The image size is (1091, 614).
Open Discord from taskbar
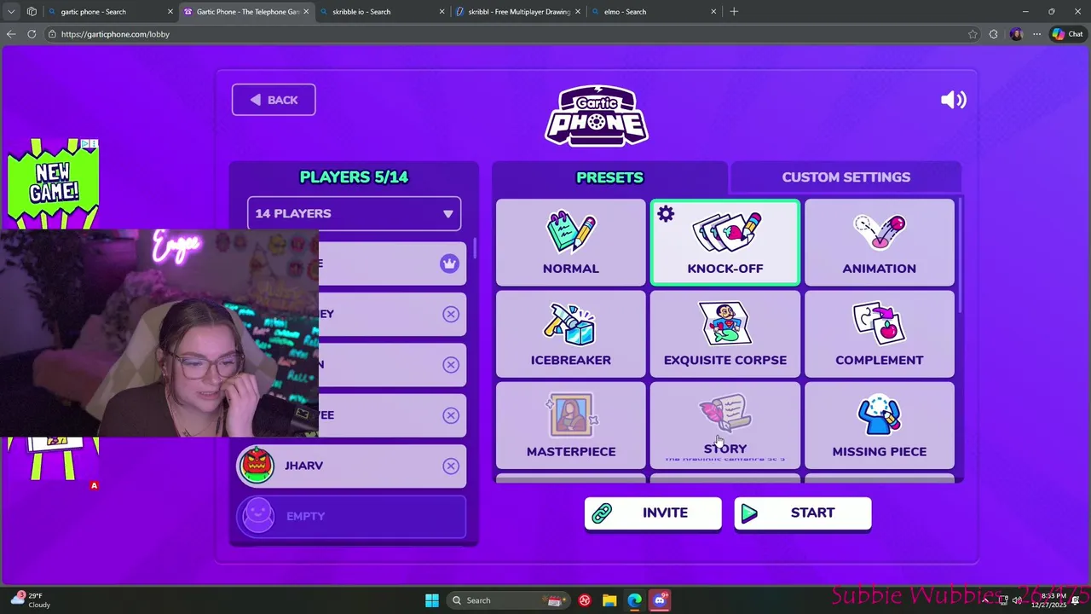point(659,600)
